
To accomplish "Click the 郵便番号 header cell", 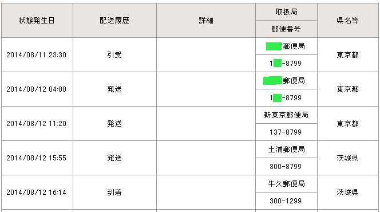I will tap(286, 29).
